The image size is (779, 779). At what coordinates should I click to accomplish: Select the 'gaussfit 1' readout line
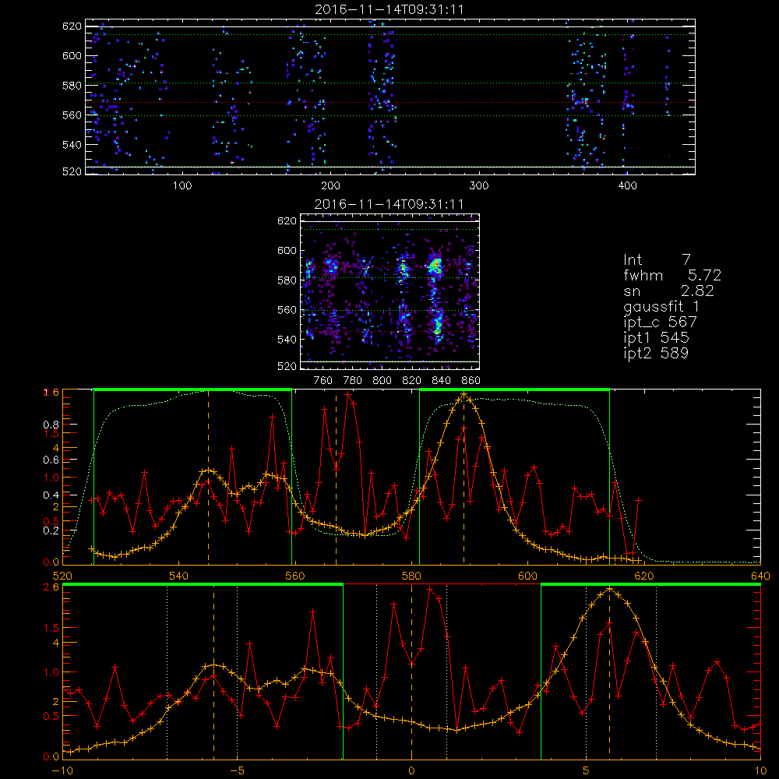(661, 306)
